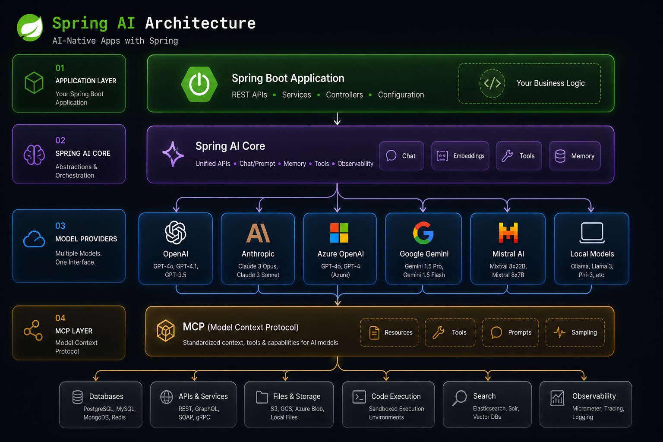This screenshot has width=663, height=442.
Task: Click the cloud icon in Model Providers card
Action: coord(34,239)
